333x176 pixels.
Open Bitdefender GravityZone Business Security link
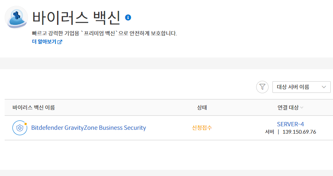[88, 128]
